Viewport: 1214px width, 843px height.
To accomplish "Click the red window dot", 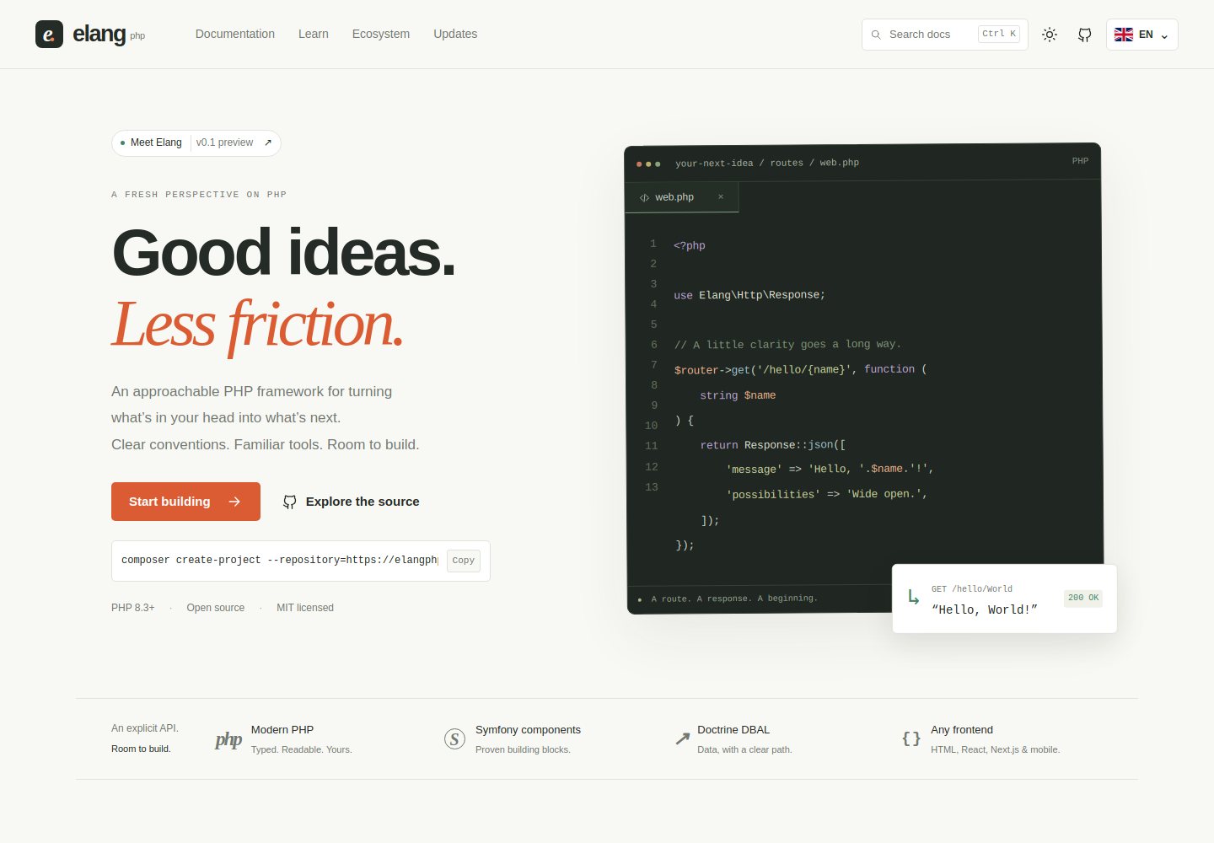I will coord(639,164).
